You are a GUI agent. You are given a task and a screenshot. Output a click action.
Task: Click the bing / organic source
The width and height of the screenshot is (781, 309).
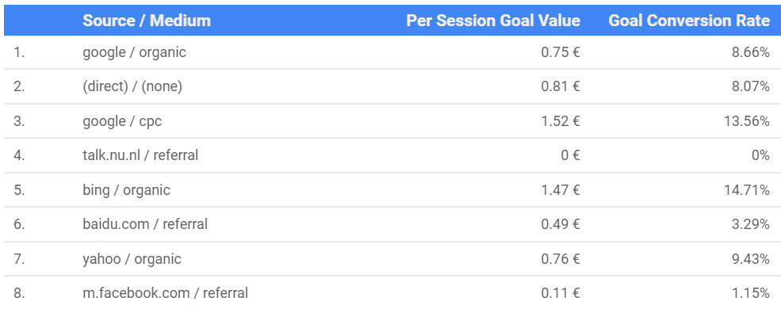click(127, 190)
